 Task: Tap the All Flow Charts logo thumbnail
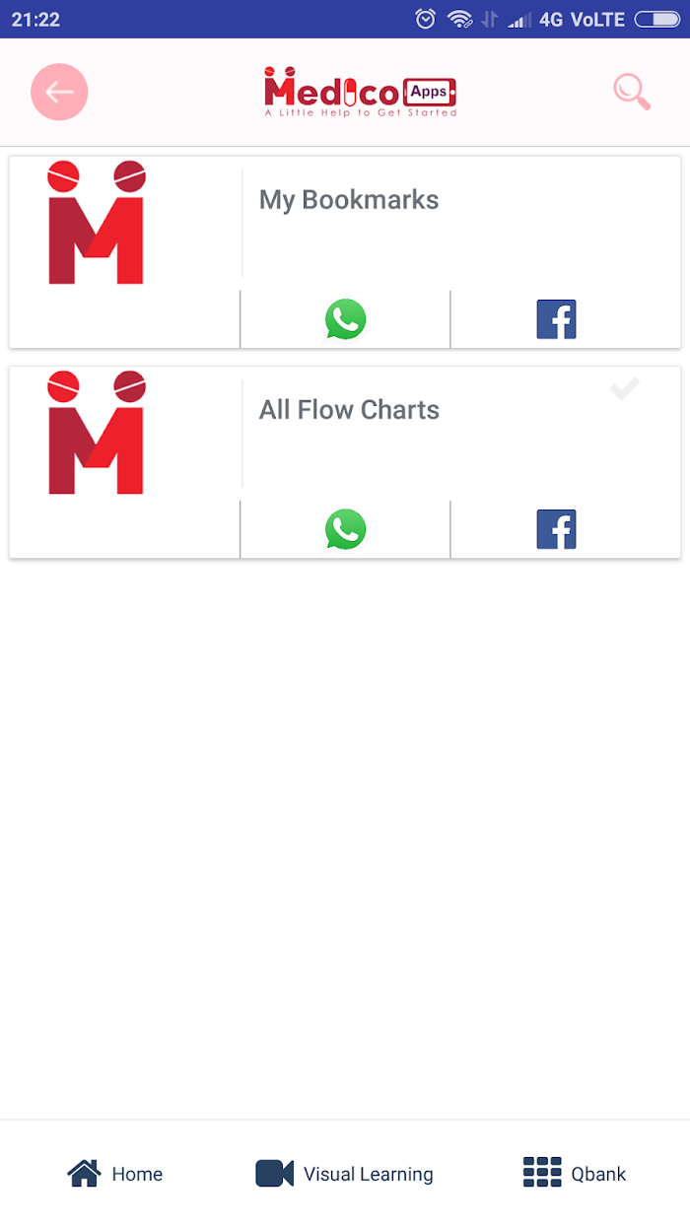(x=97, y=433)
